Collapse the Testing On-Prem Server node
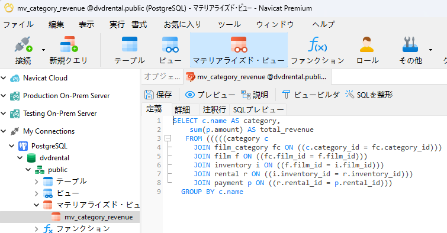Image resolution: width=447 pixels, height=233 pixels. (4, 114)
